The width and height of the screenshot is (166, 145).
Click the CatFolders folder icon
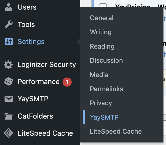point(9,116)
